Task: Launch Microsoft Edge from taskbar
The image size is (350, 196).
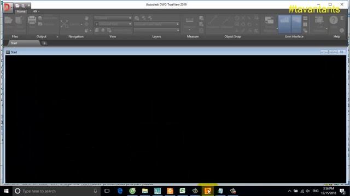Action: click(120, 191)
